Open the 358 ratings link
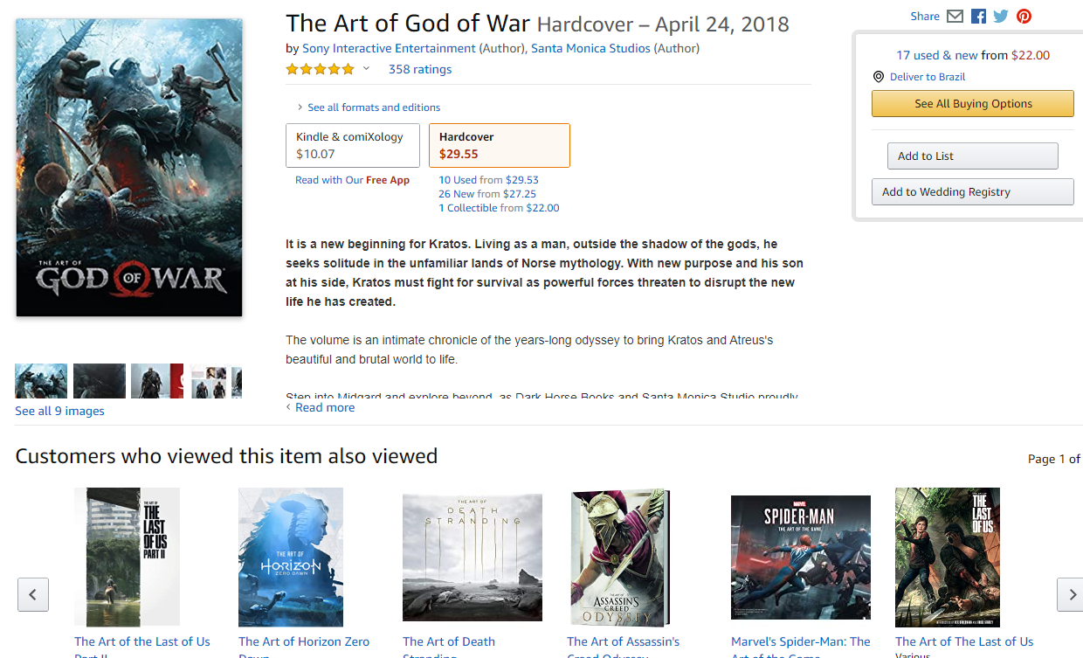Screen dimensions: 1083x658 point(420,69)
